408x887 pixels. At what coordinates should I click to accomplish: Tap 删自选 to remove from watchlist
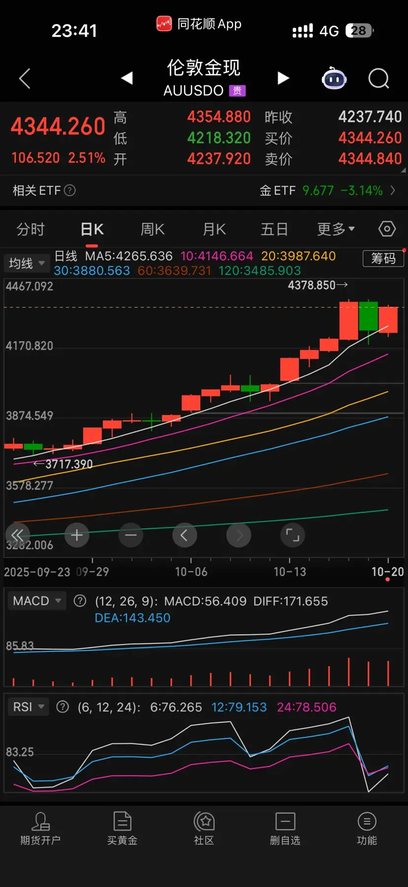pos(285,828)
